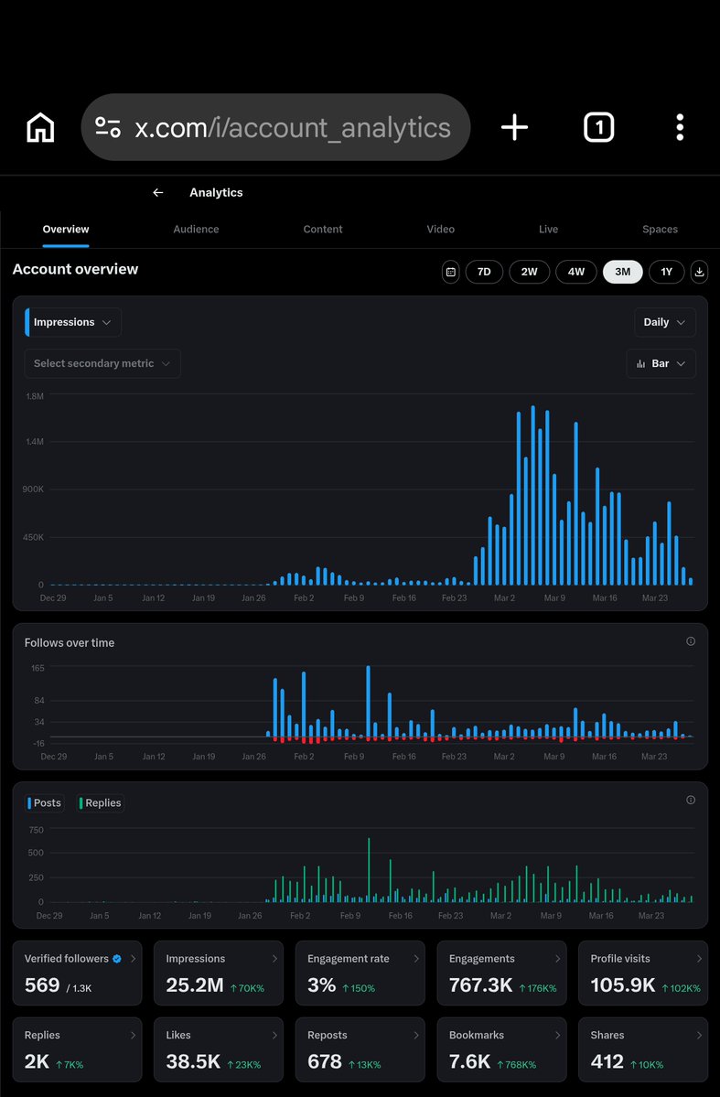This screenshot has width=720, height=1097.
Task: Click the Posts and Replies chart info icon
Action: (691, 801)
